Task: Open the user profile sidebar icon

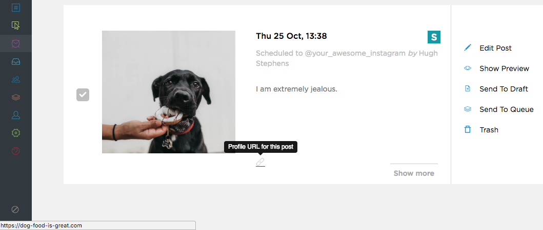Action: click(15, 115)
